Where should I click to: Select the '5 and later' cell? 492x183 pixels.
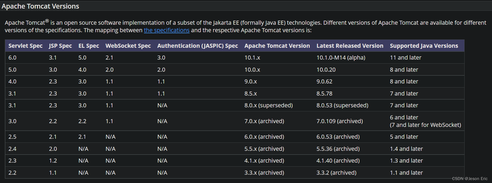[404, 137]
